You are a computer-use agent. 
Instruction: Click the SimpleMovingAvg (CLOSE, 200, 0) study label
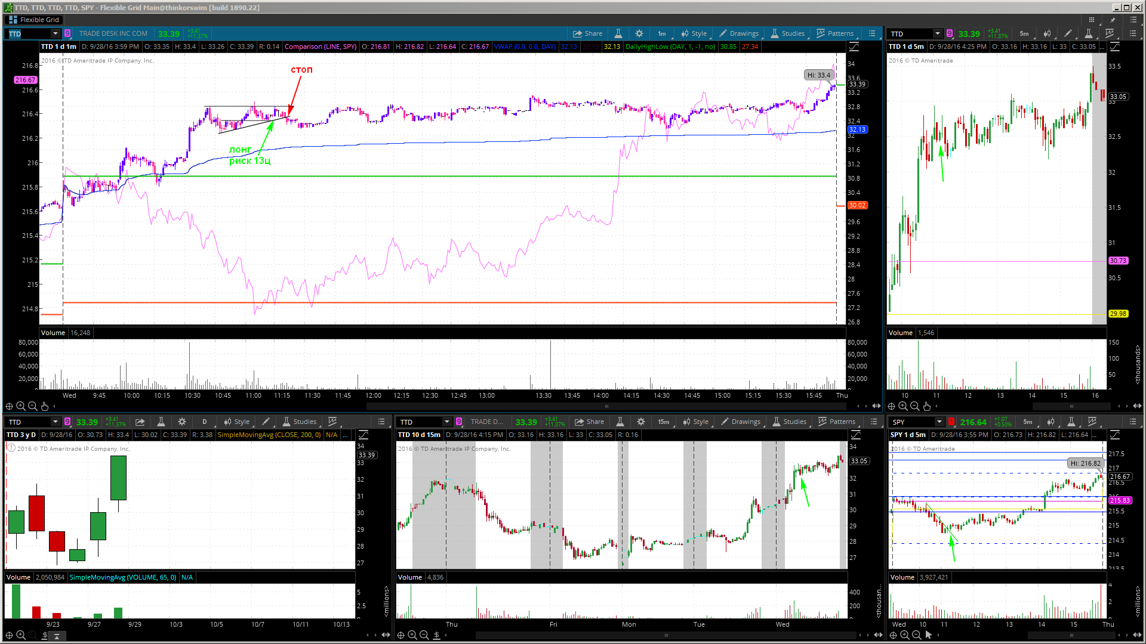pyautogui.click(x=269, y=435)
